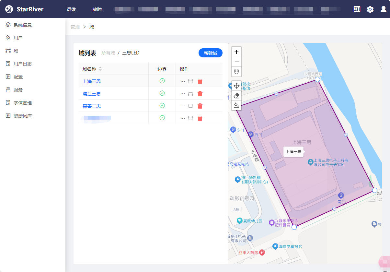Edit boundary icon for 嘉善三思 row

click(x=190, y=106)
